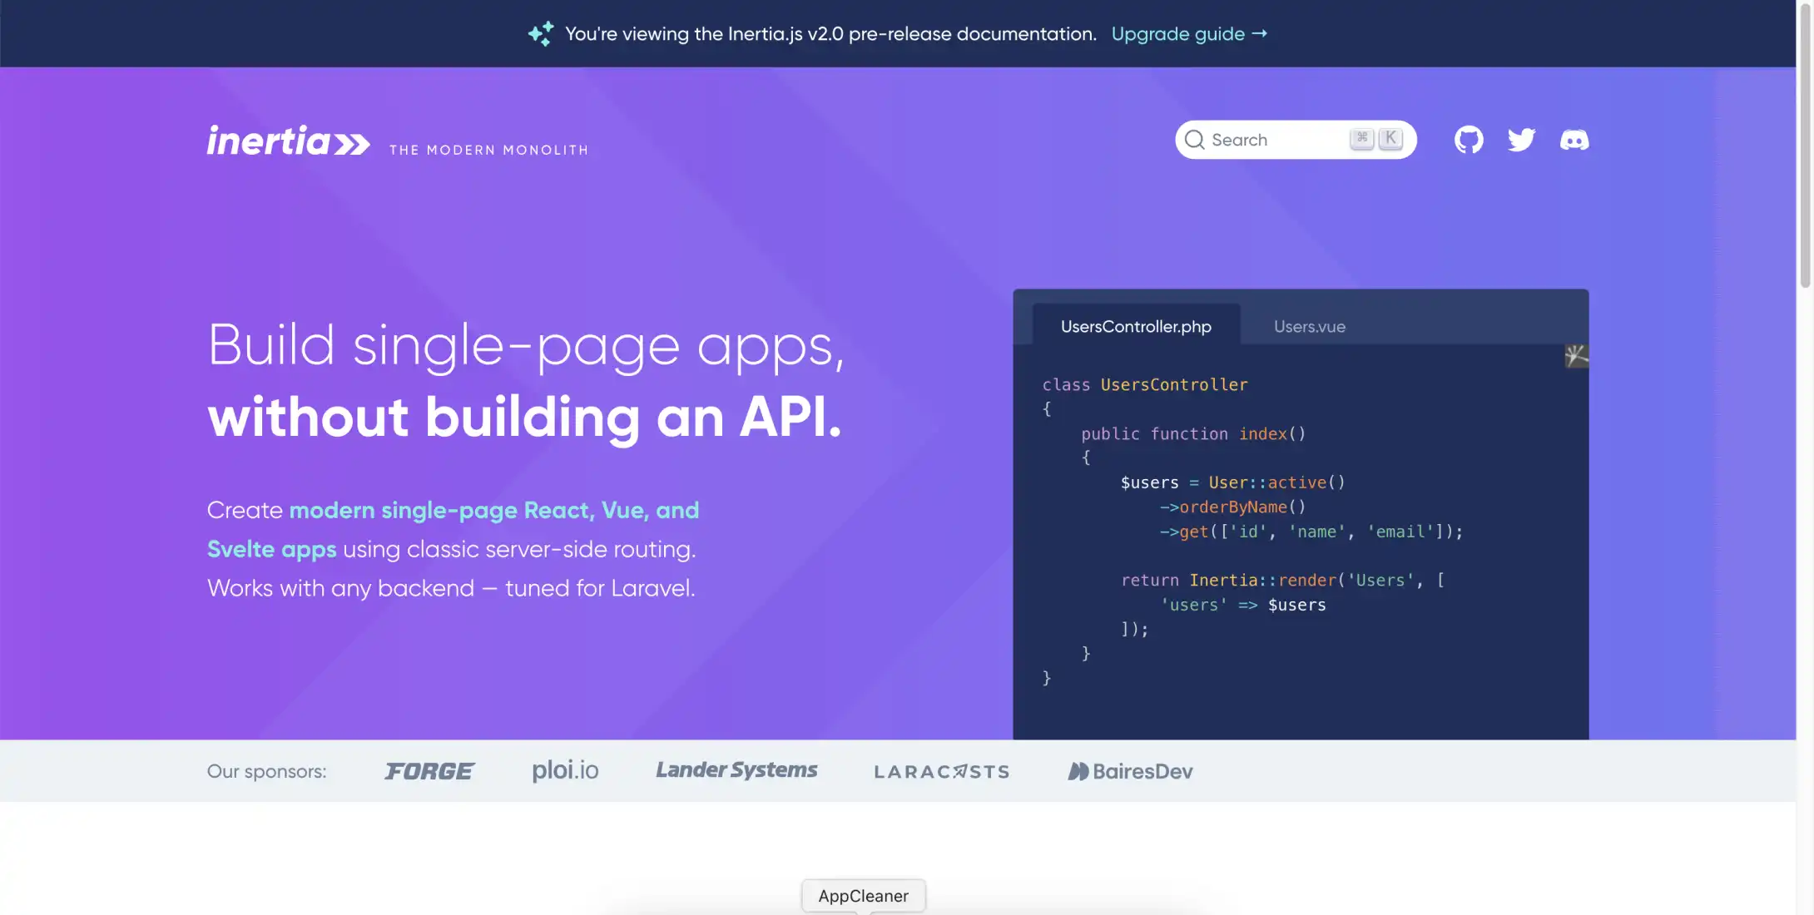The height and width of the screenshot is (915, 1814).
Task: Click the AppCleaner dock tooltip
Action: pos(863,896)
